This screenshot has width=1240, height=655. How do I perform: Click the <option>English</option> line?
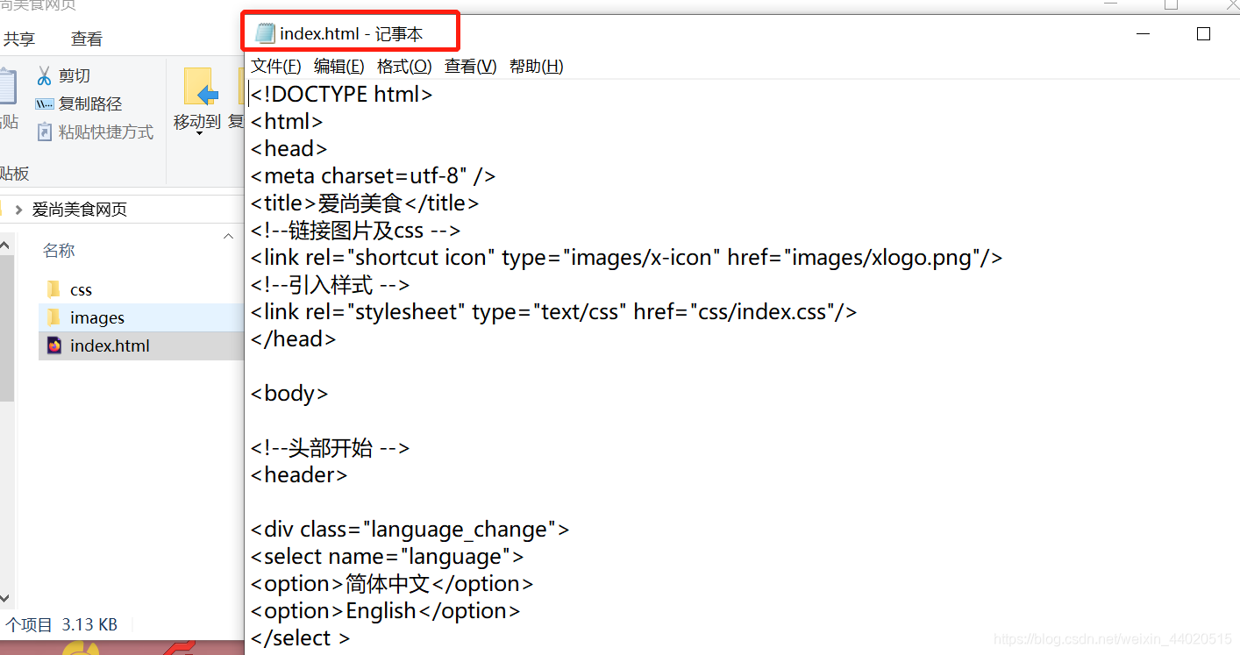(385, 611)
